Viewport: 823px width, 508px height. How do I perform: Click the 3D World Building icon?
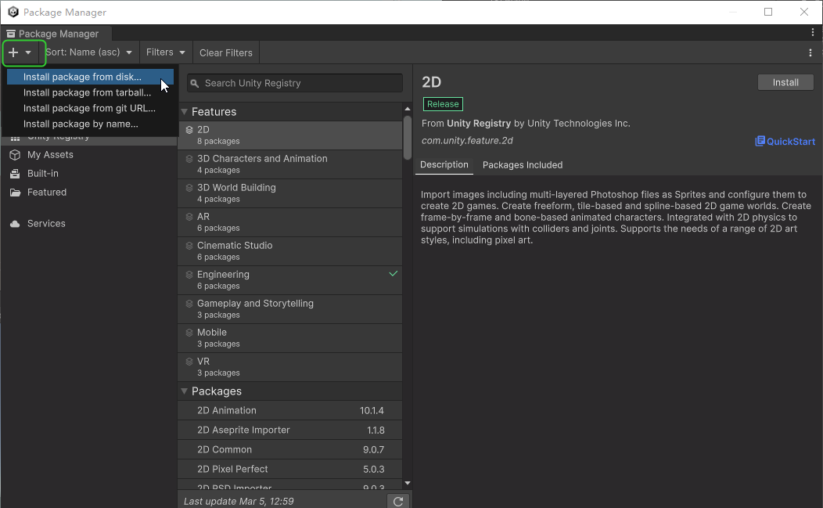[x=189, y=188]
